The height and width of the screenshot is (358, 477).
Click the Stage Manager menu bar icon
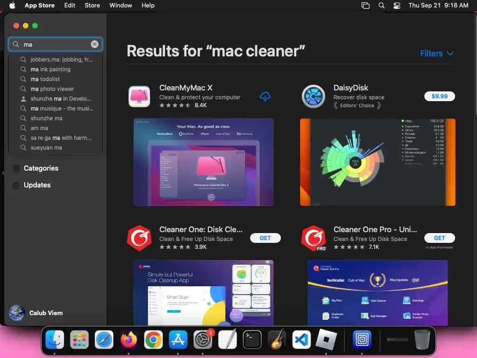tap(365, 6)
